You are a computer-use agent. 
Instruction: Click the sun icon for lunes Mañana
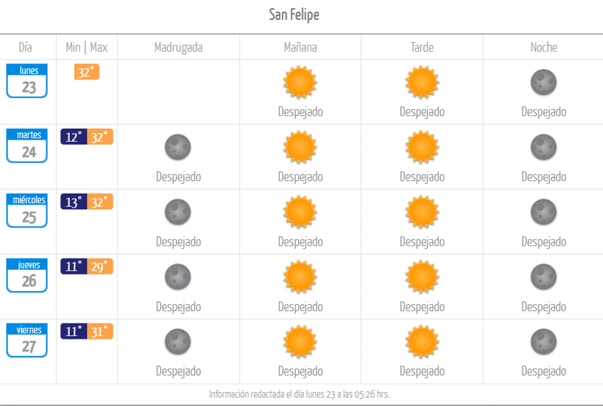pyautogui.click(x=300, y=82)
